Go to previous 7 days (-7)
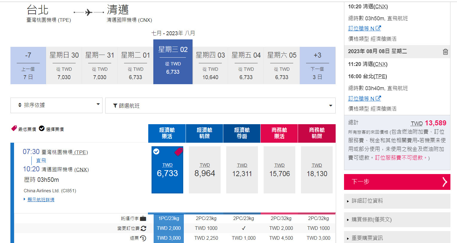Screen dimensions: 457x243 pos(28,65)
